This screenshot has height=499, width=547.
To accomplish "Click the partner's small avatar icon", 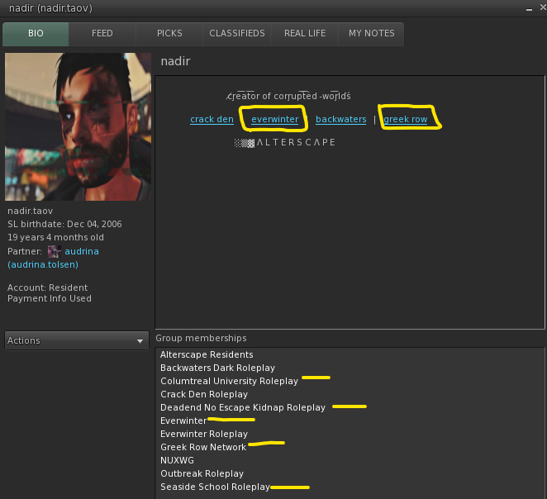I will [54, 251].
